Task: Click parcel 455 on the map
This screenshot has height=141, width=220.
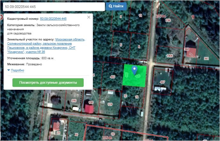Action: click(x=112, y=77)
